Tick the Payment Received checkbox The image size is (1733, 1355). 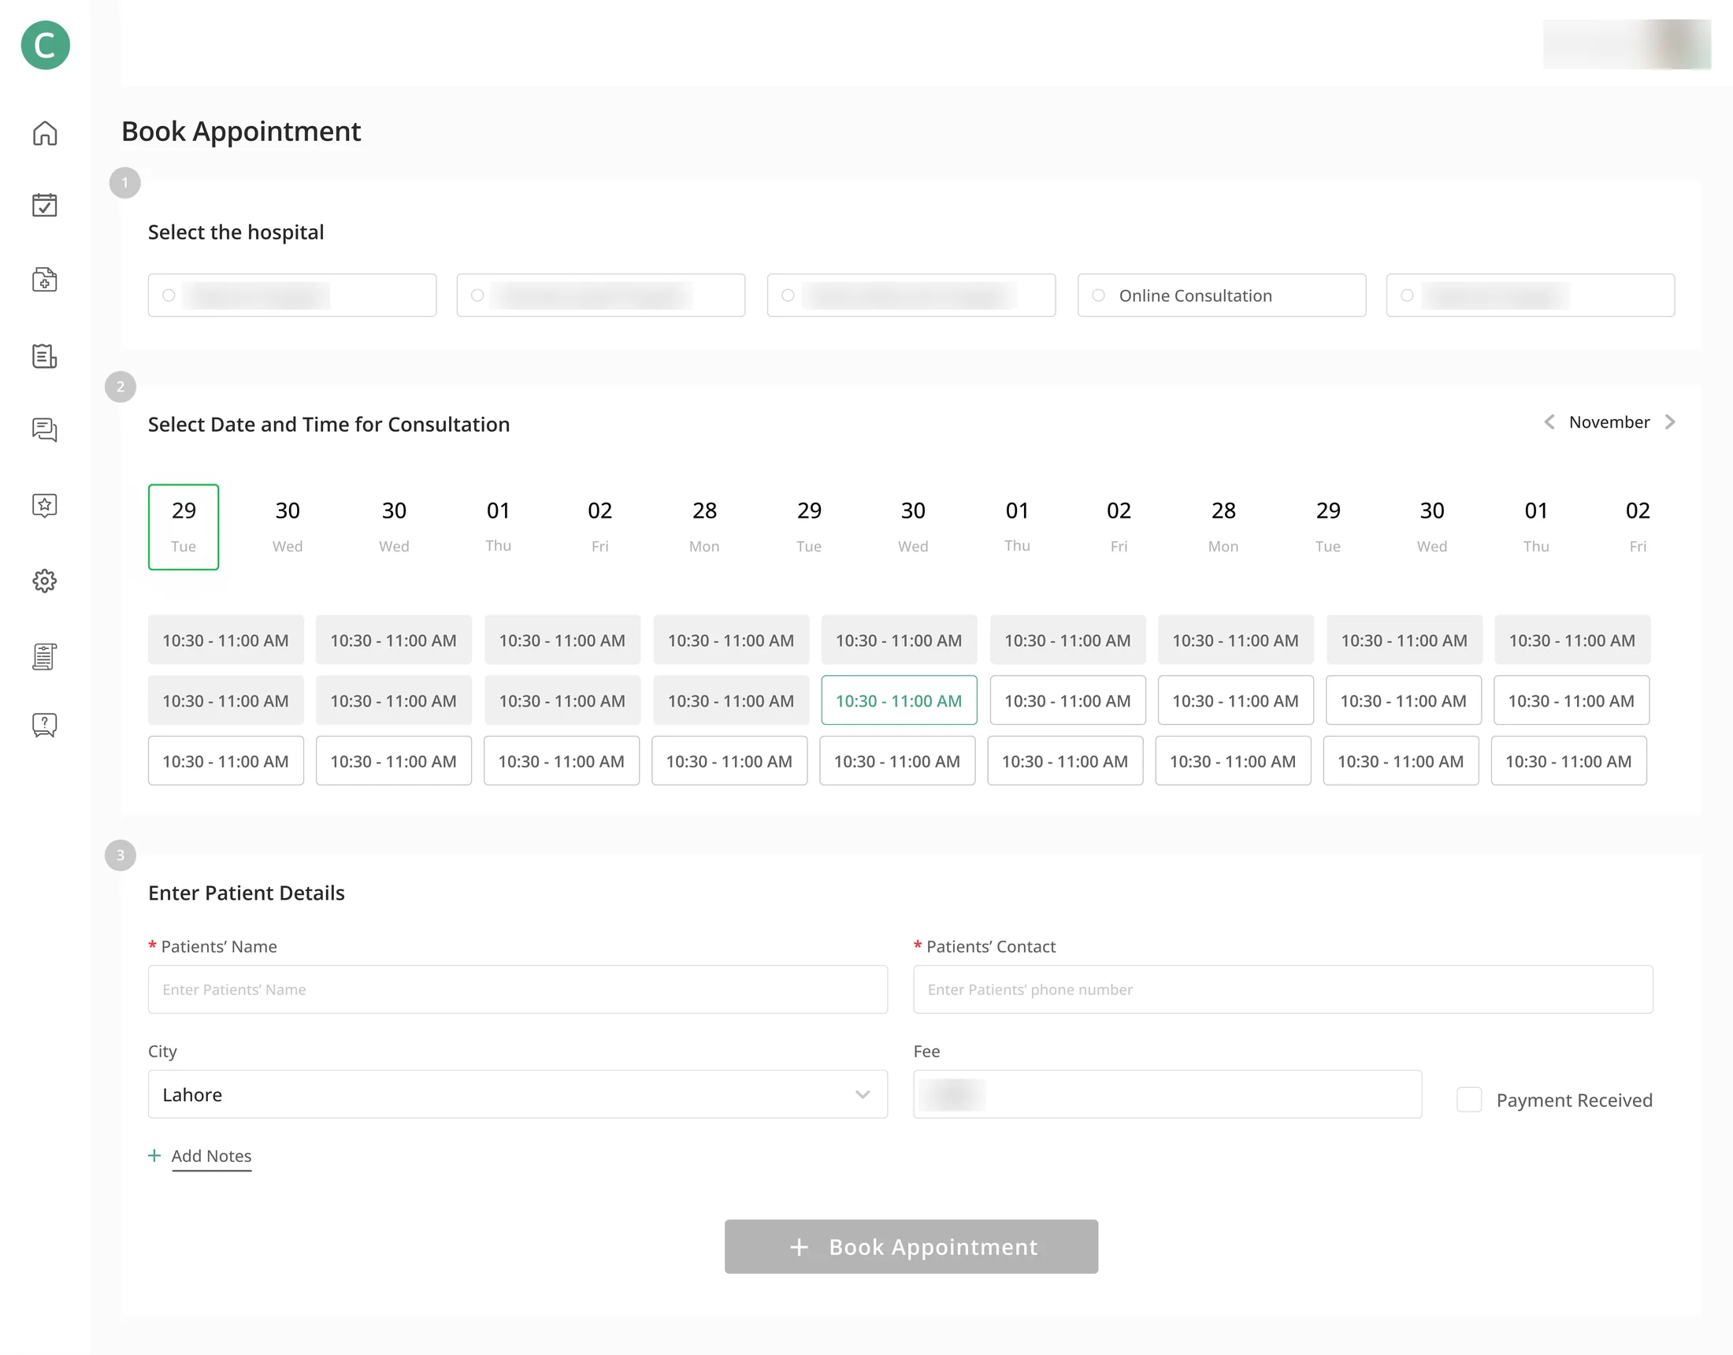coord(1469,1100)
